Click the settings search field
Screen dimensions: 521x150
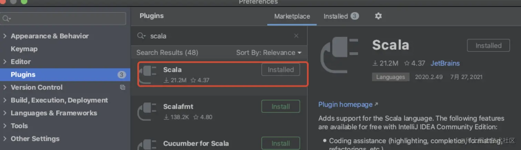pos(65,19)
